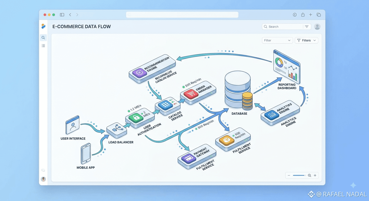This screenshot has width=369, height=201.
Task: Click the USER AUTHENTICATION label
Action: pyautogui.click(x=149, y=130)
